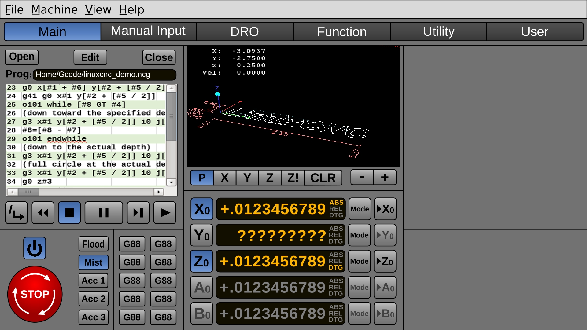Click Mode button for X axis DRO
The height and width of the screenshot is (330, 587).
pyautogui.click(x=360, y=209)
